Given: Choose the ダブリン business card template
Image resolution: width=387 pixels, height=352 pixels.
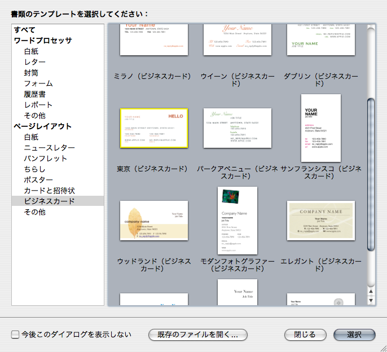Looking at the screenshot, I should pos(320,39).
